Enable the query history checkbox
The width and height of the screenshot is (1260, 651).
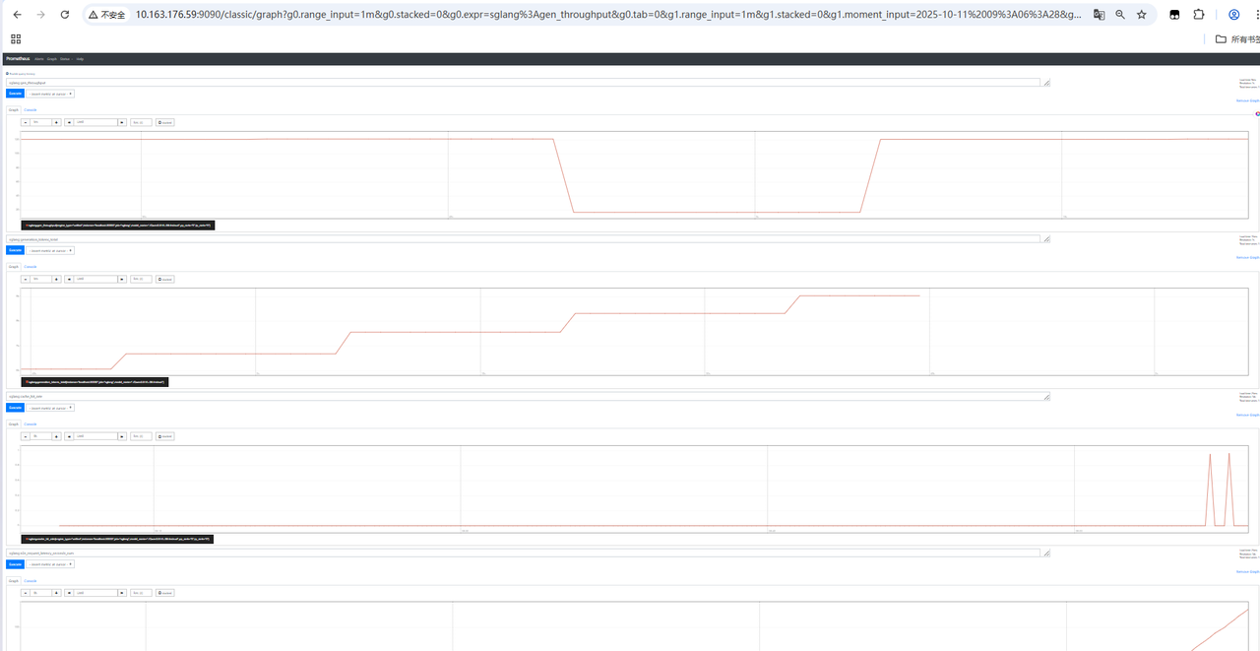coord(7,73)
